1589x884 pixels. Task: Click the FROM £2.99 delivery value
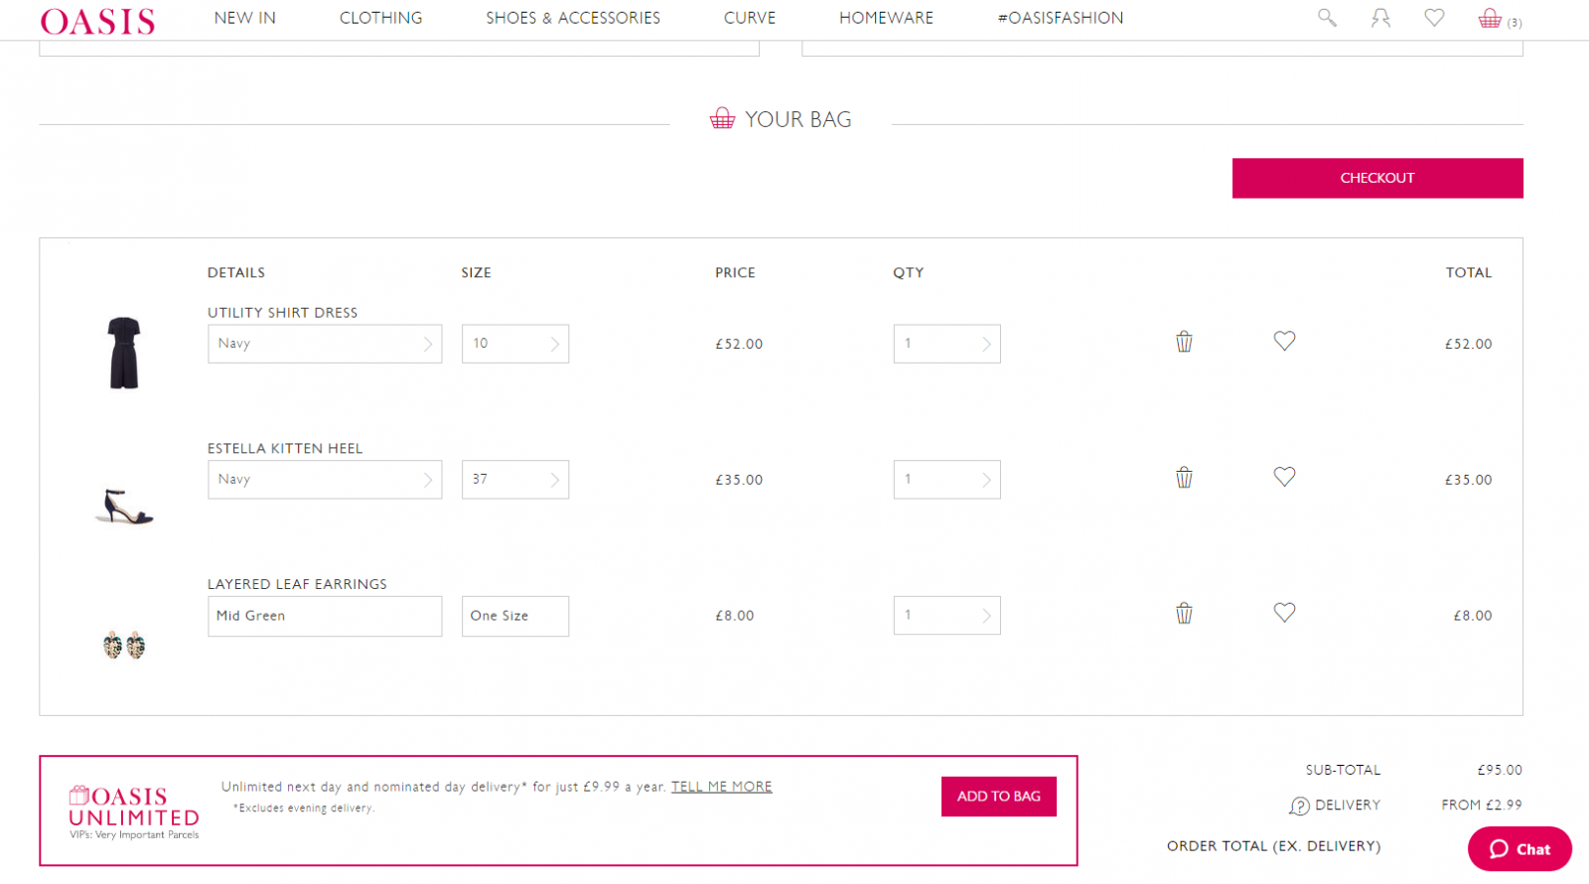pyautogui.click(x=1482, y=805)
